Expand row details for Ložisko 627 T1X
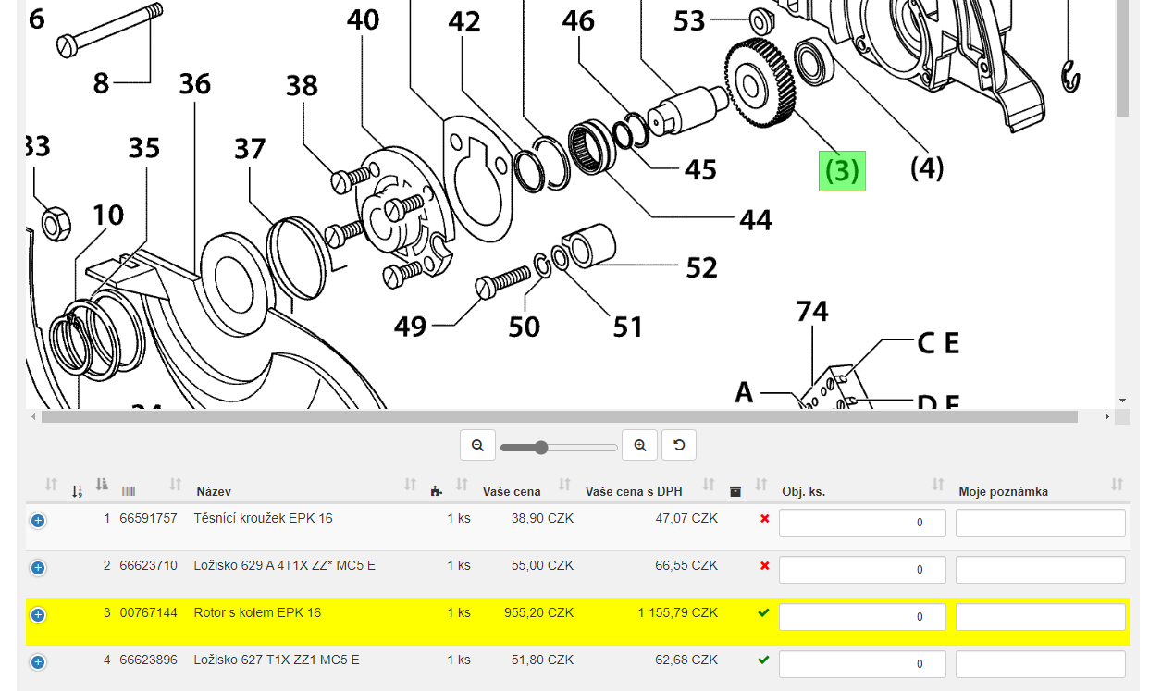1149x691 pixels. pyautogui.click(x=38, y=661)
